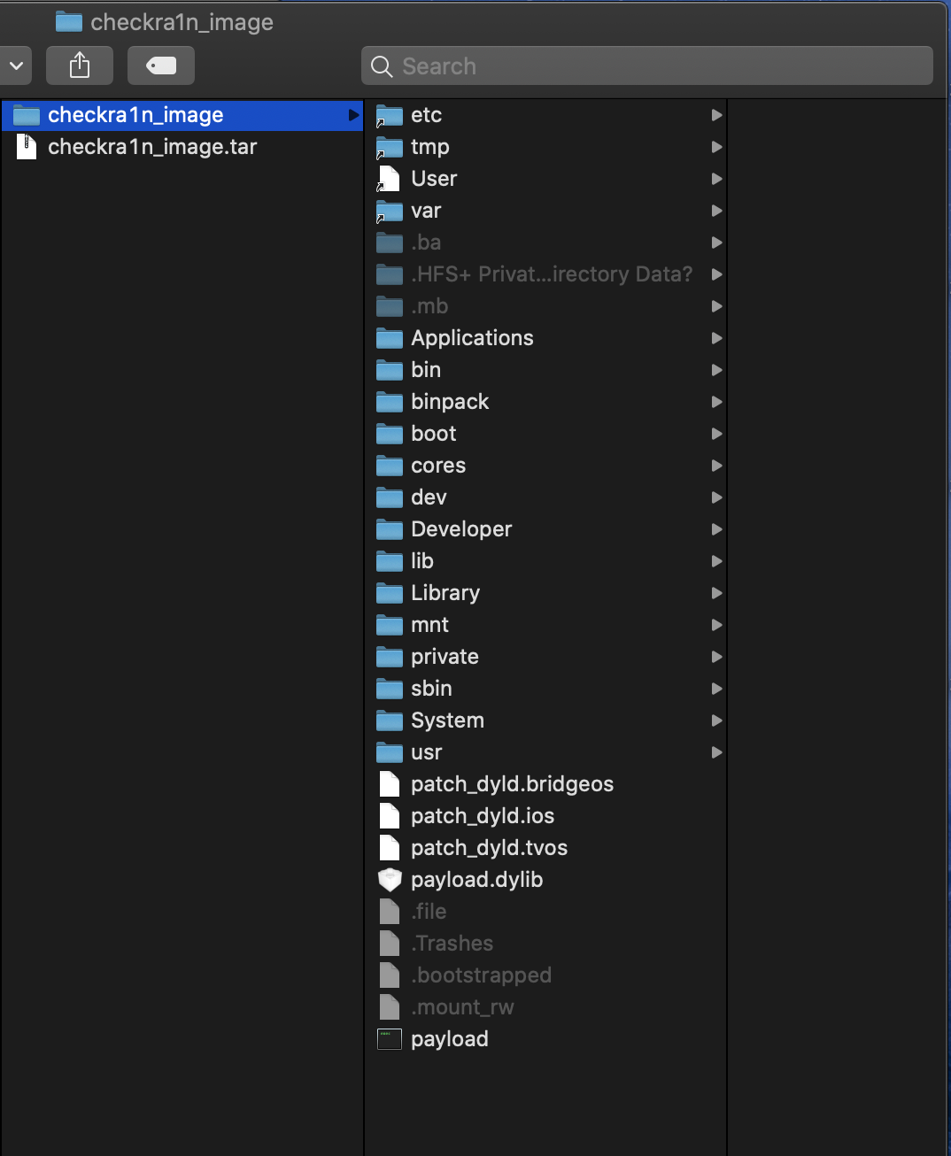The image size is (951, 1156).
Task: Select the checkra1n_image.tar archive icon
Action: coord(27,147)
